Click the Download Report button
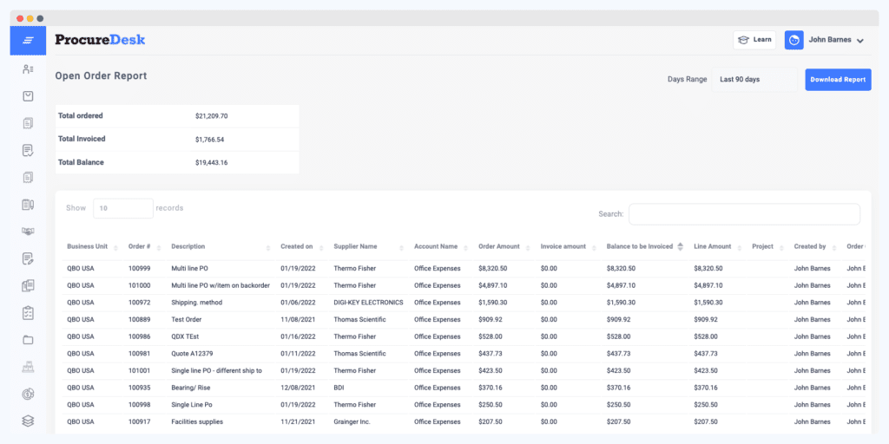Viewport: 889px width, 444px height. pyautogui.click(x=838, y=80)
